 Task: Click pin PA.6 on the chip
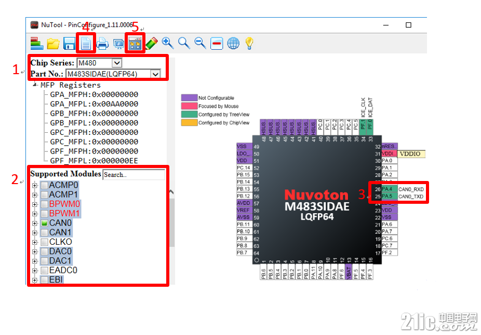(x=390, y=225)
